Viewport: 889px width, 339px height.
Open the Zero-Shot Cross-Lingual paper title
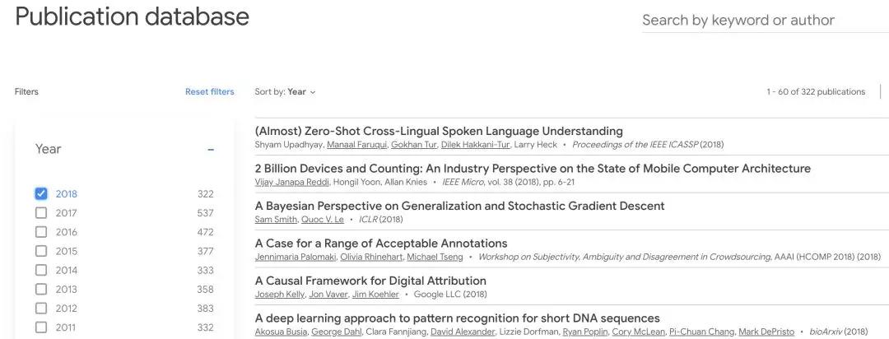[x=439, y=131]
